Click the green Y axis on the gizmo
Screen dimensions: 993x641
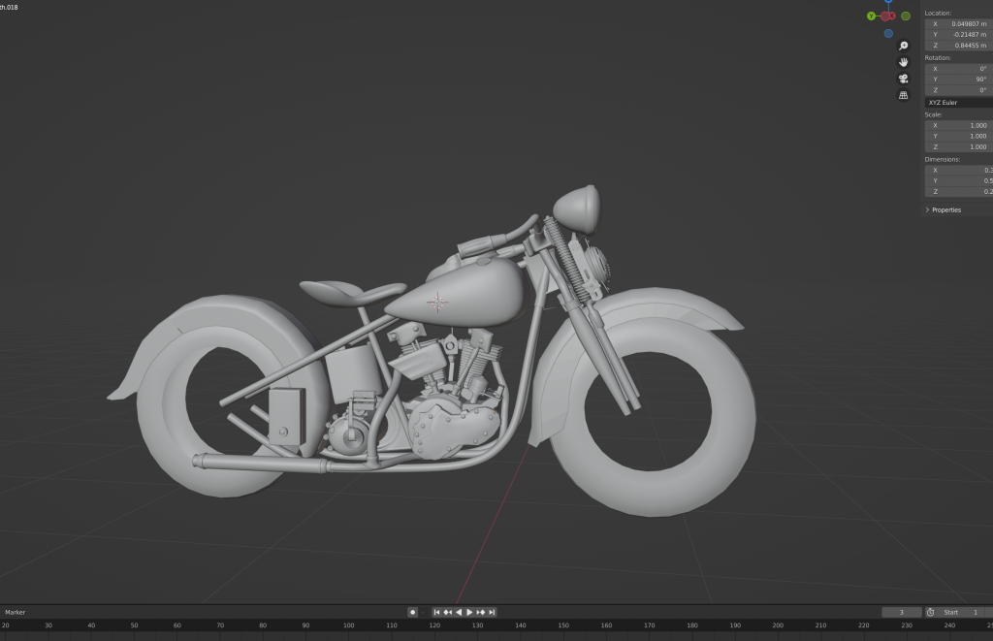click(x=871, y=16)
